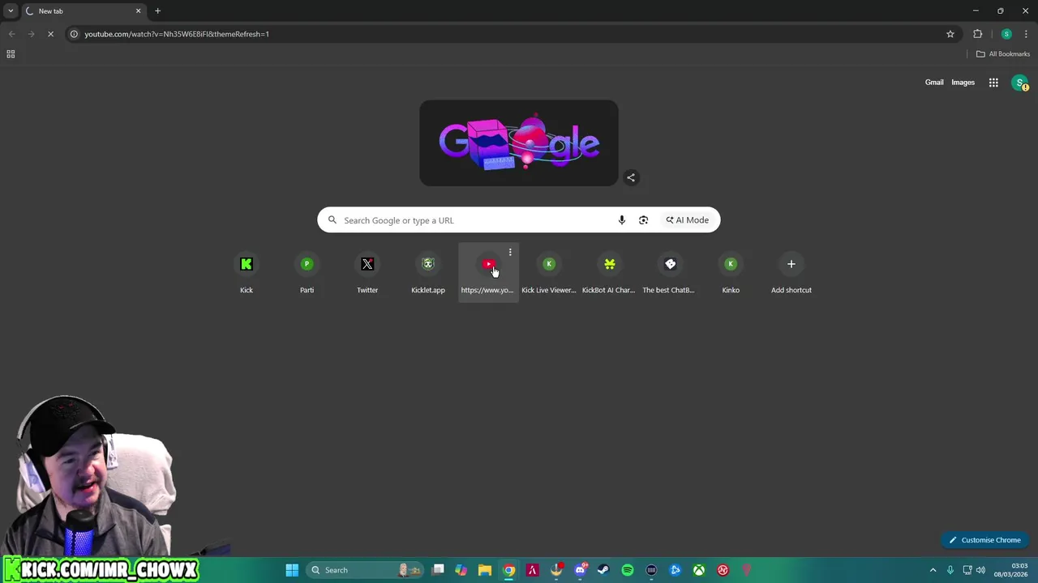Viewport: 1038px width, 583px height.
Task: Open the Parti shortcut
Action: point(307,272)
